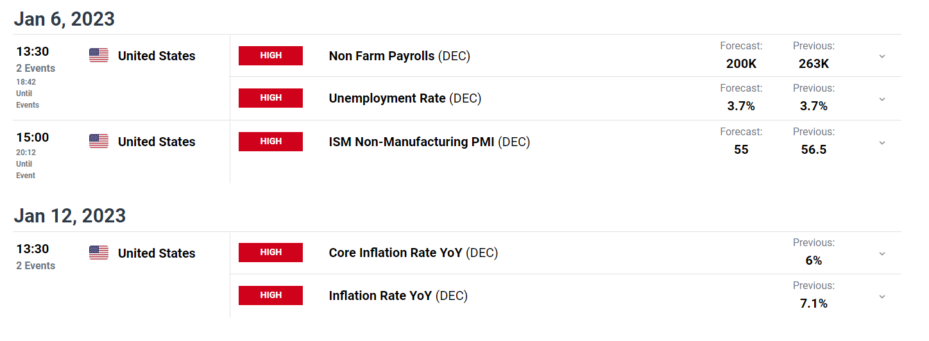Click HIGH badge for ISM Non-Manufacturing PMI
929x341 pixels.
click(271, 142)
